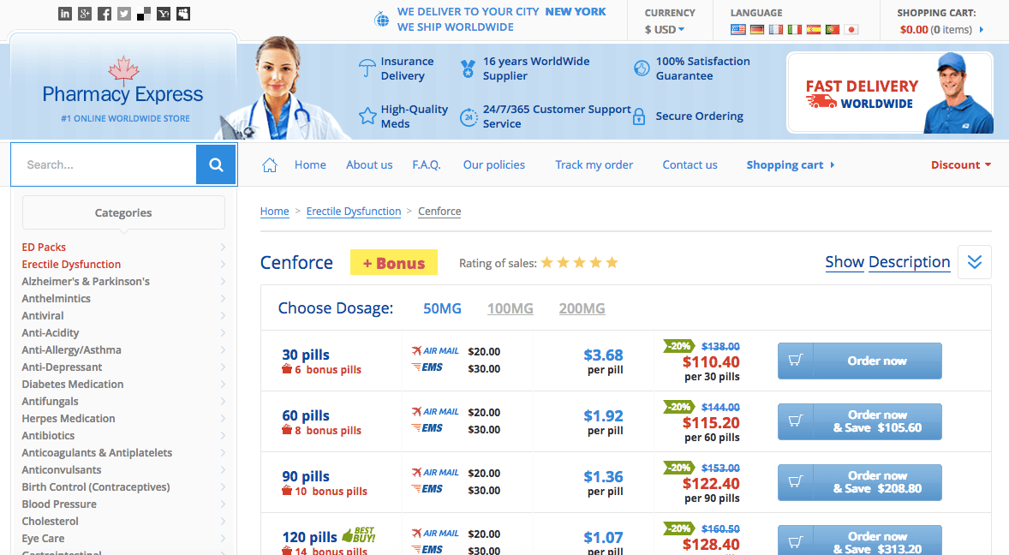Select the 200MG dosage option
Screen dimensions: 1009x555
(582, 308)
